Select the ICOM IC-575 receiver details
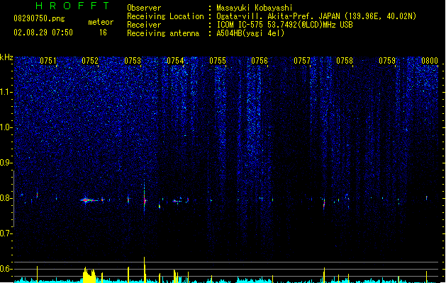Screen dimensions: 446x283 point(285,25)
